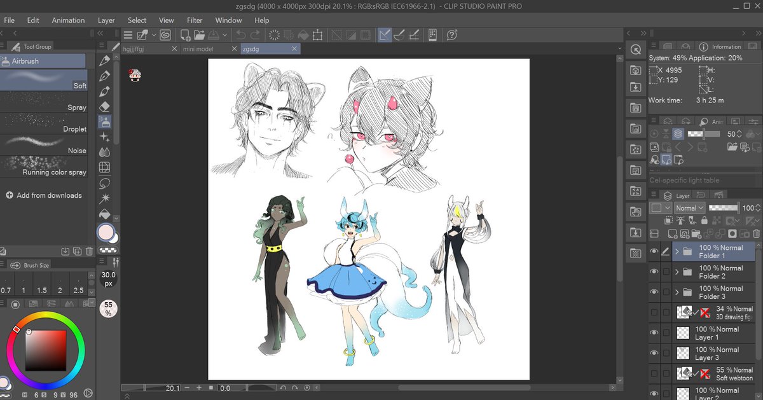Click duplicate sub tool icon

coord(77,251)
